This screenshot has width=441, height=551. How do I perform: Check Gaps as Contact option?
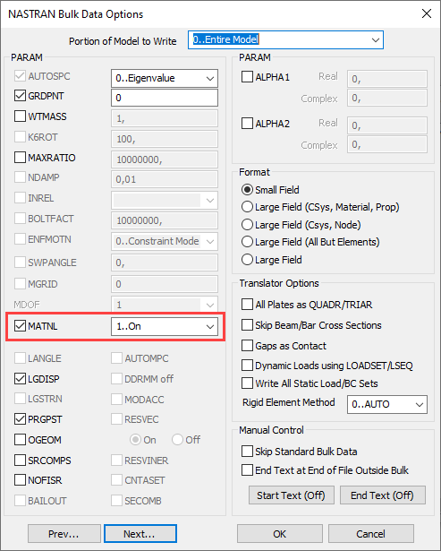247,346
